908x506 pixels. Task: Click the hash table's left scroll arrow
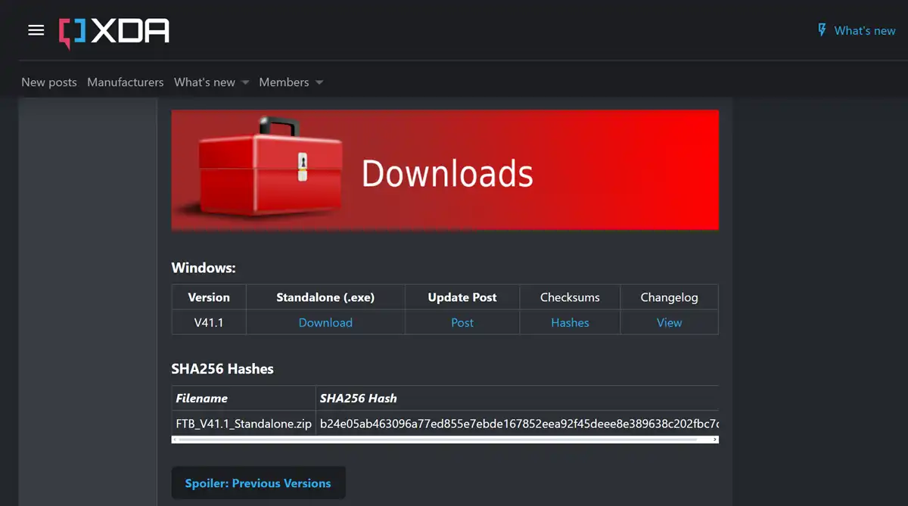click(176, 439)
